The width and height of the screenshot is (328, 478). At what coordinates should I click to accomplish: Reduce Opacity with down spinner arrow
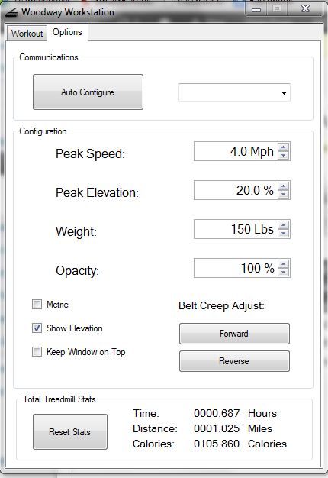tap(283, 273)
